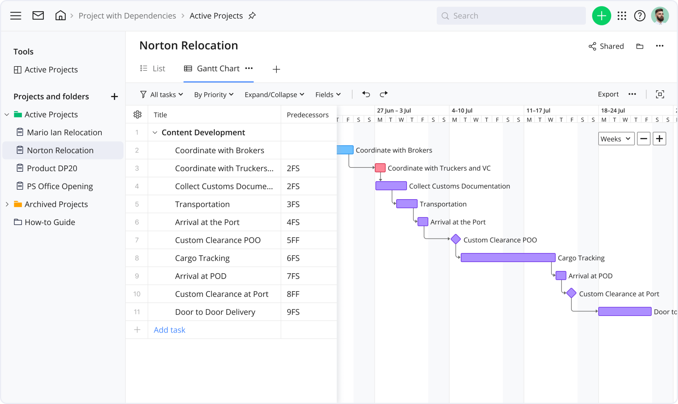Click the zoom-out minus icon on Gantt
Screen dimensions: 678x404
click(643, 139)
